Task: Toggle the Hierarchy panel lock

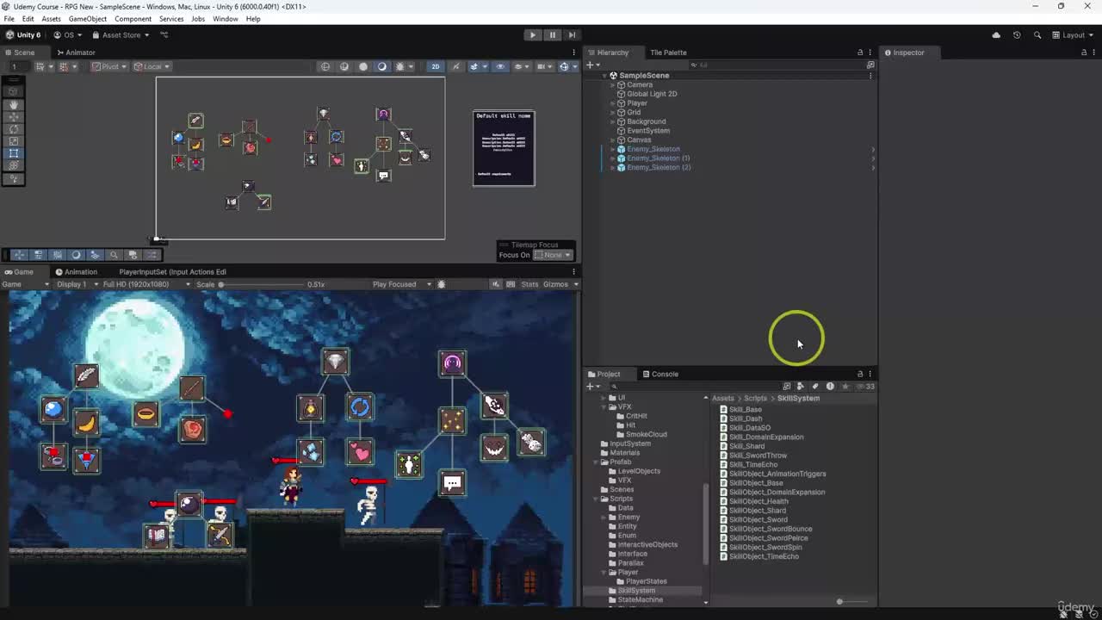Action: (x=860, y=53)
